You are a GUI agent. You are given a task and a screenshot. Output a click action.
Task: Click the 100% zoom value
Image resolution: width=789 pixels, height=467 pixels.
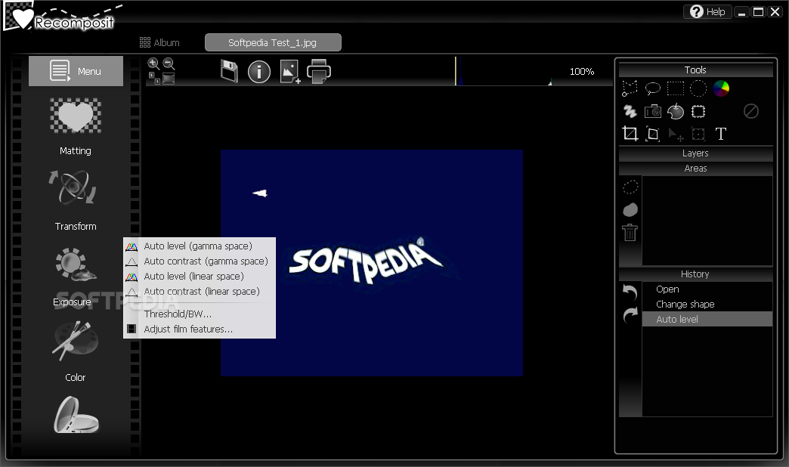pos(582,72)
